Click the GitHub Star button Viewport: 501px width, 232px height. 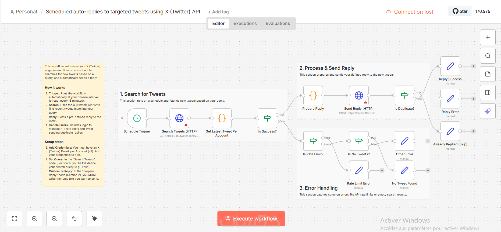click(460, 11)
